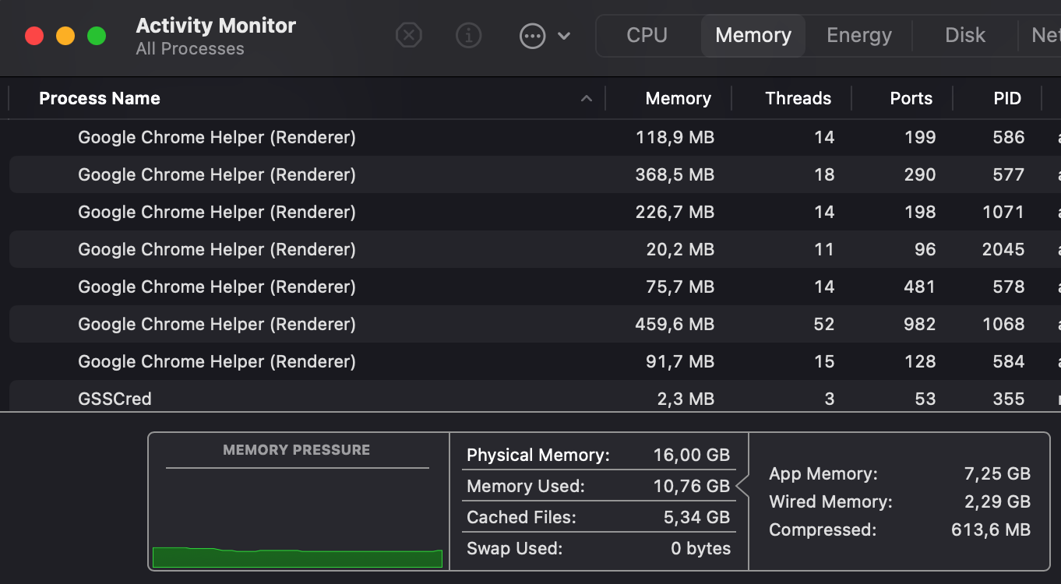Click the Process Name column header
This screenshot has height=584, width=1061.
[x=100, y=99]
